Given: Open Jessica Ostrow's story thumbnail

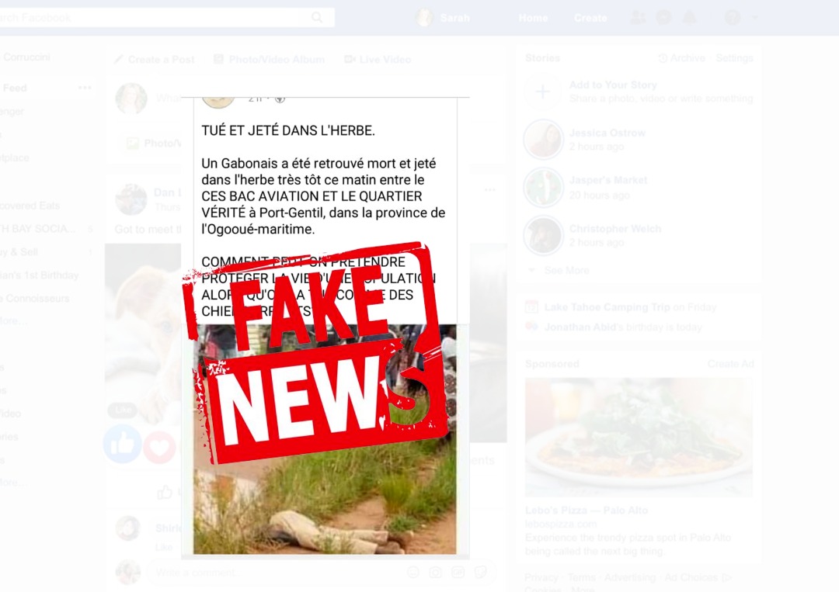Looking at the screenshot, I should pyautogui.click(x=543, y=140).
